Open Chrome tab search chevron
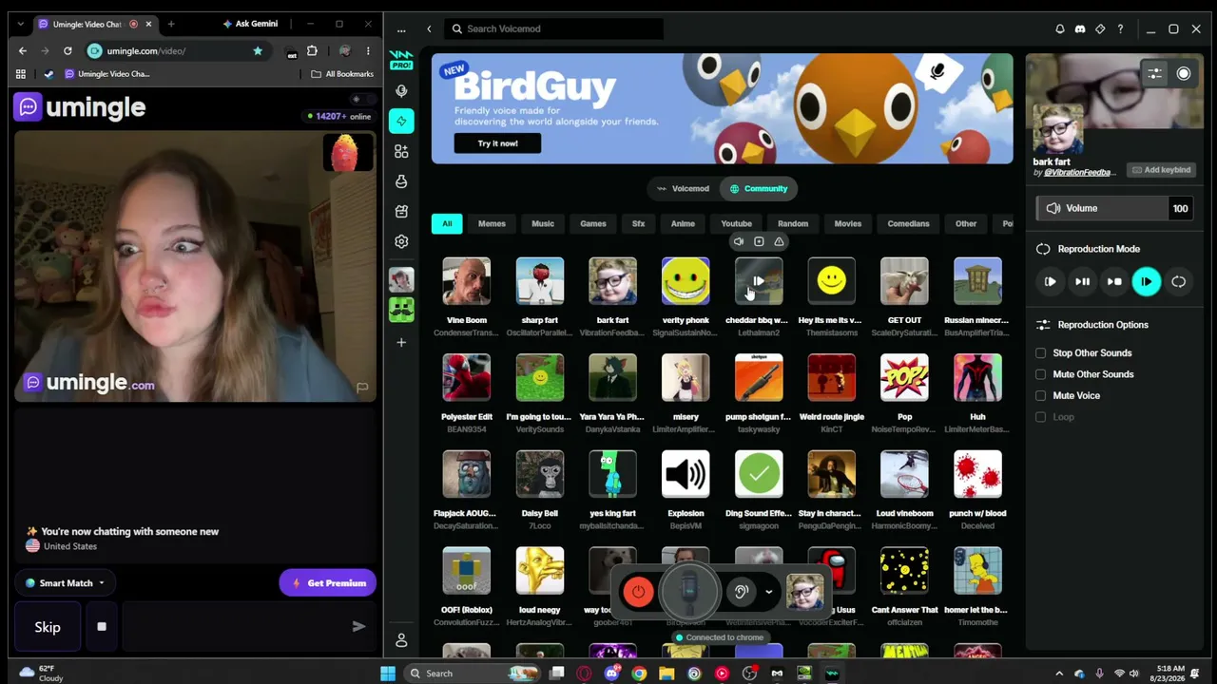The height and width of the screenshot is (684, 1217). click(21, 24)
